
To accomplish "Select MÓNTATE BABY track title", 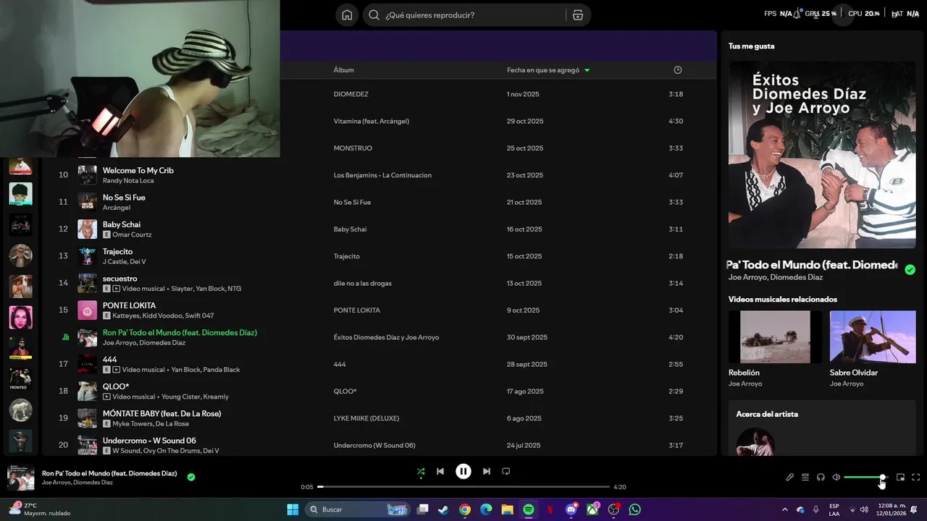I will [162, 413].
